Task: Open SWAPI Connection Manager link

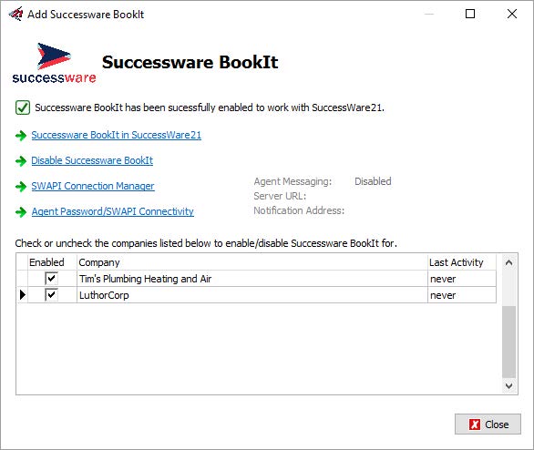Action: (93, 186)
